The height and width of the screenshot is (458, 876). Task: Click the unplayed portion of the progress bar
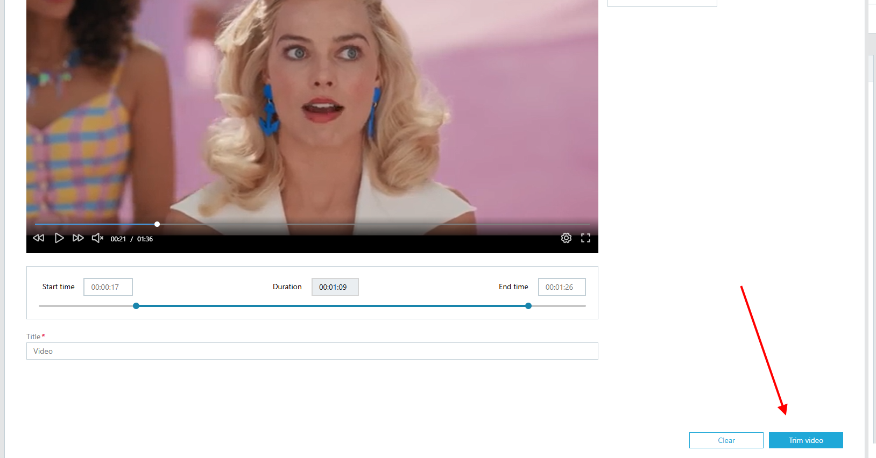[375, 224]
